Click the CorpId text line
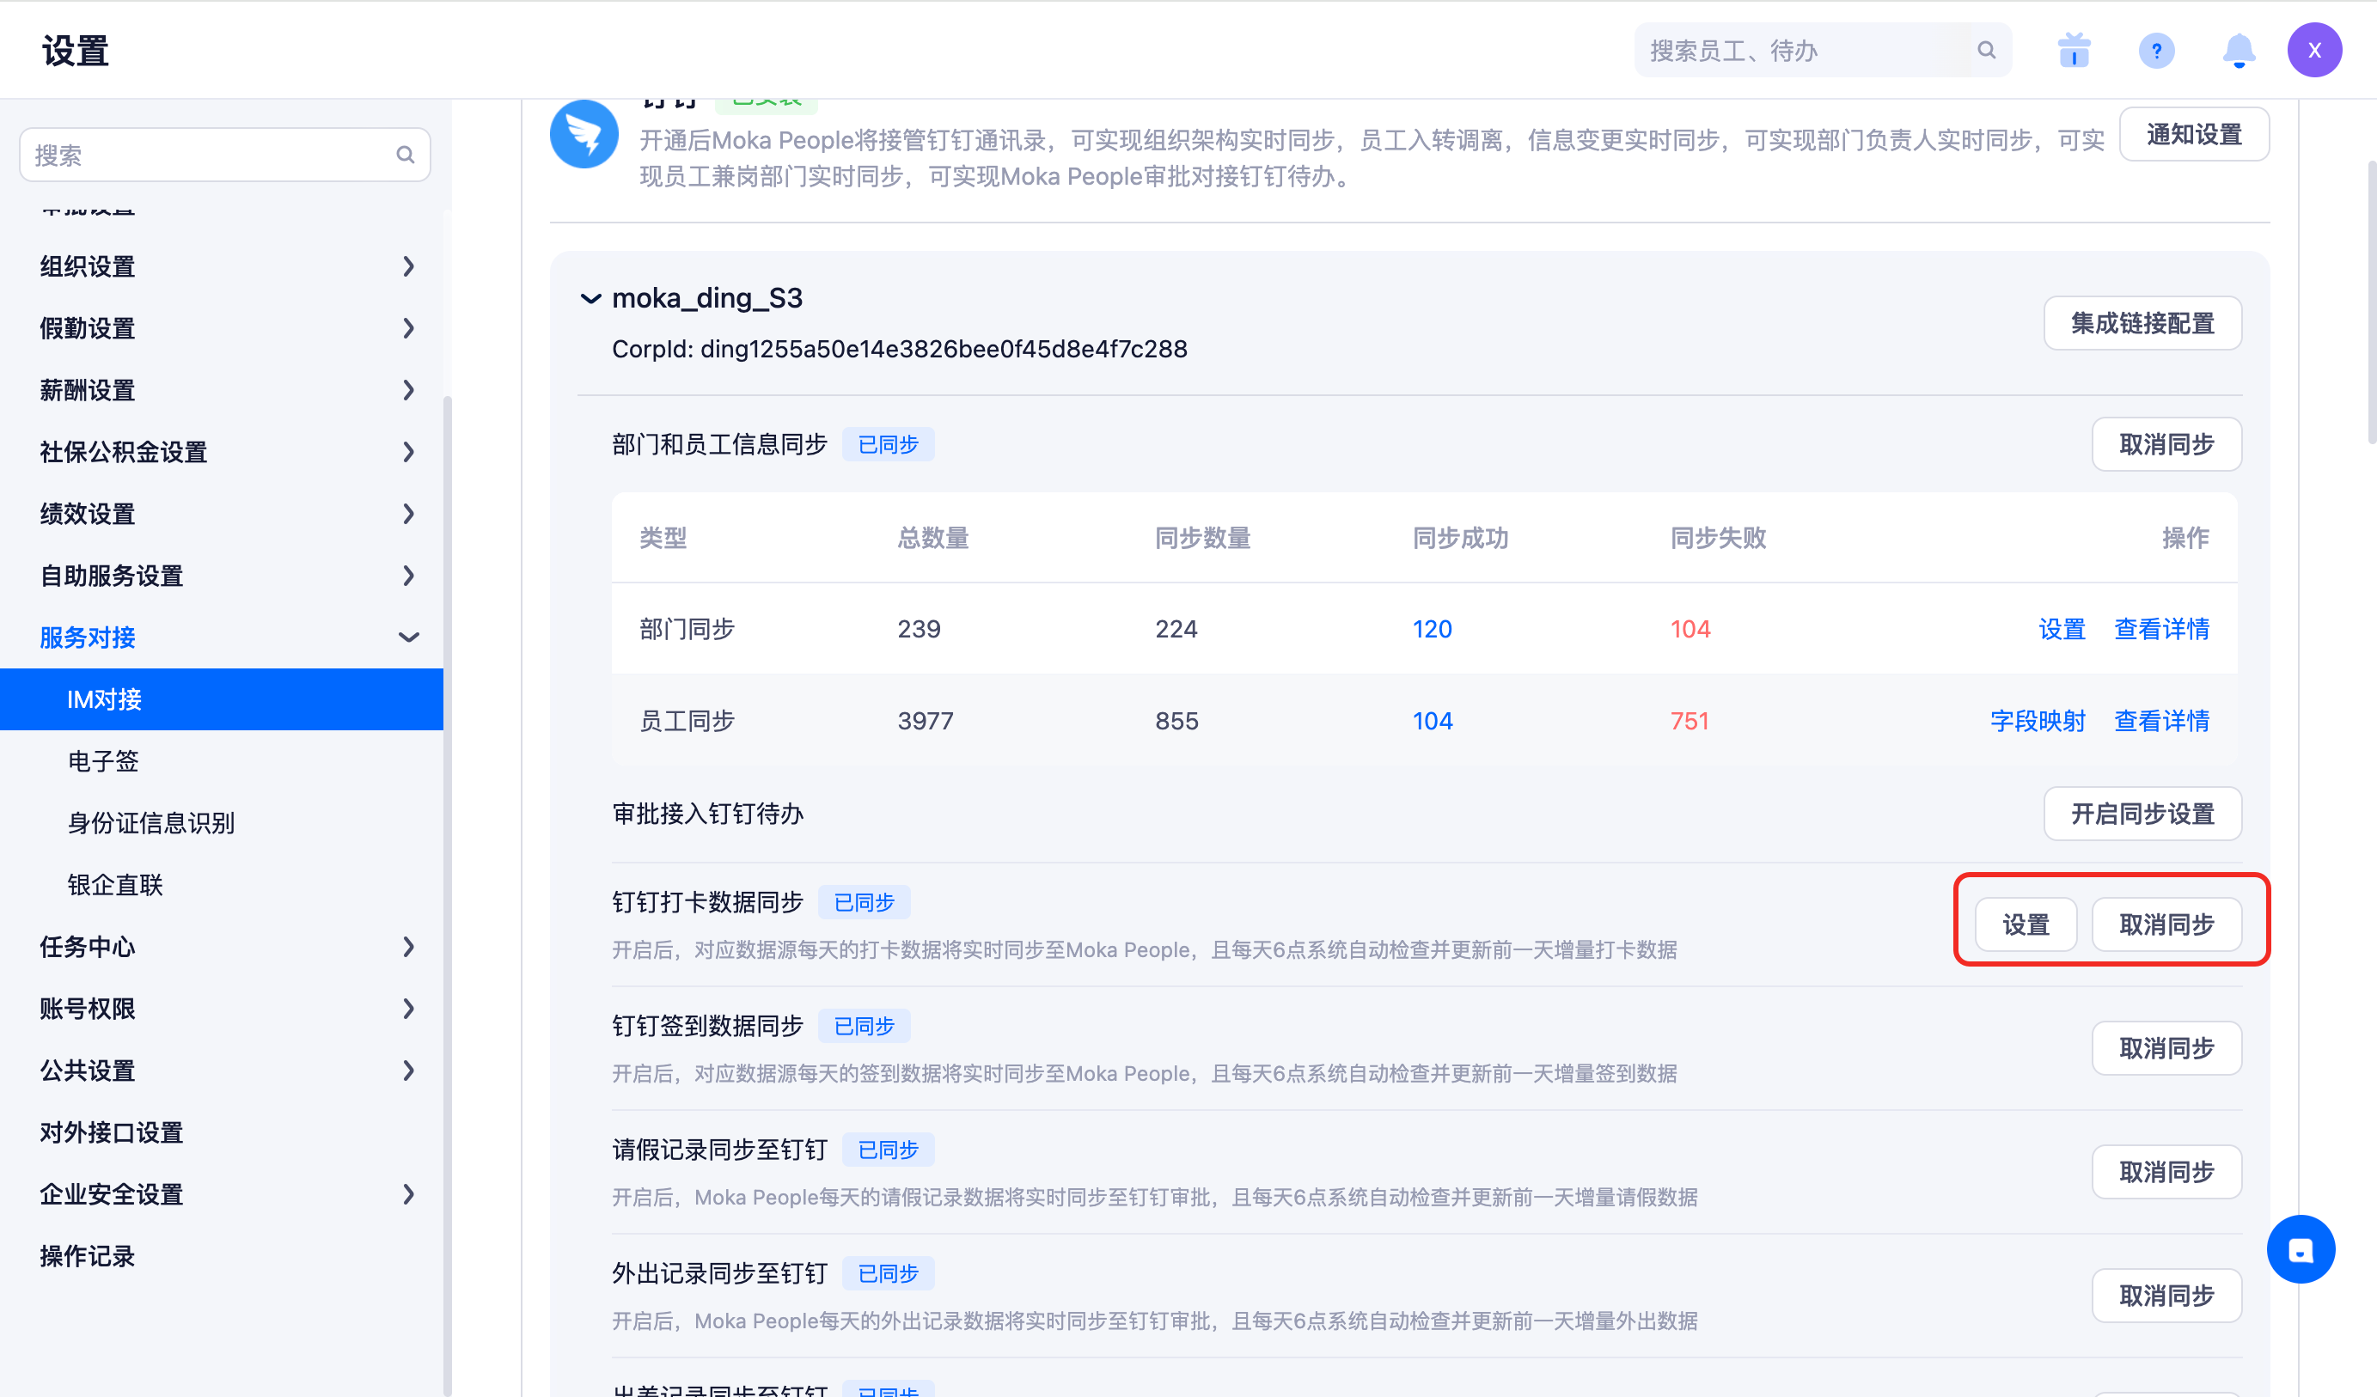 [x=899, y=349]
